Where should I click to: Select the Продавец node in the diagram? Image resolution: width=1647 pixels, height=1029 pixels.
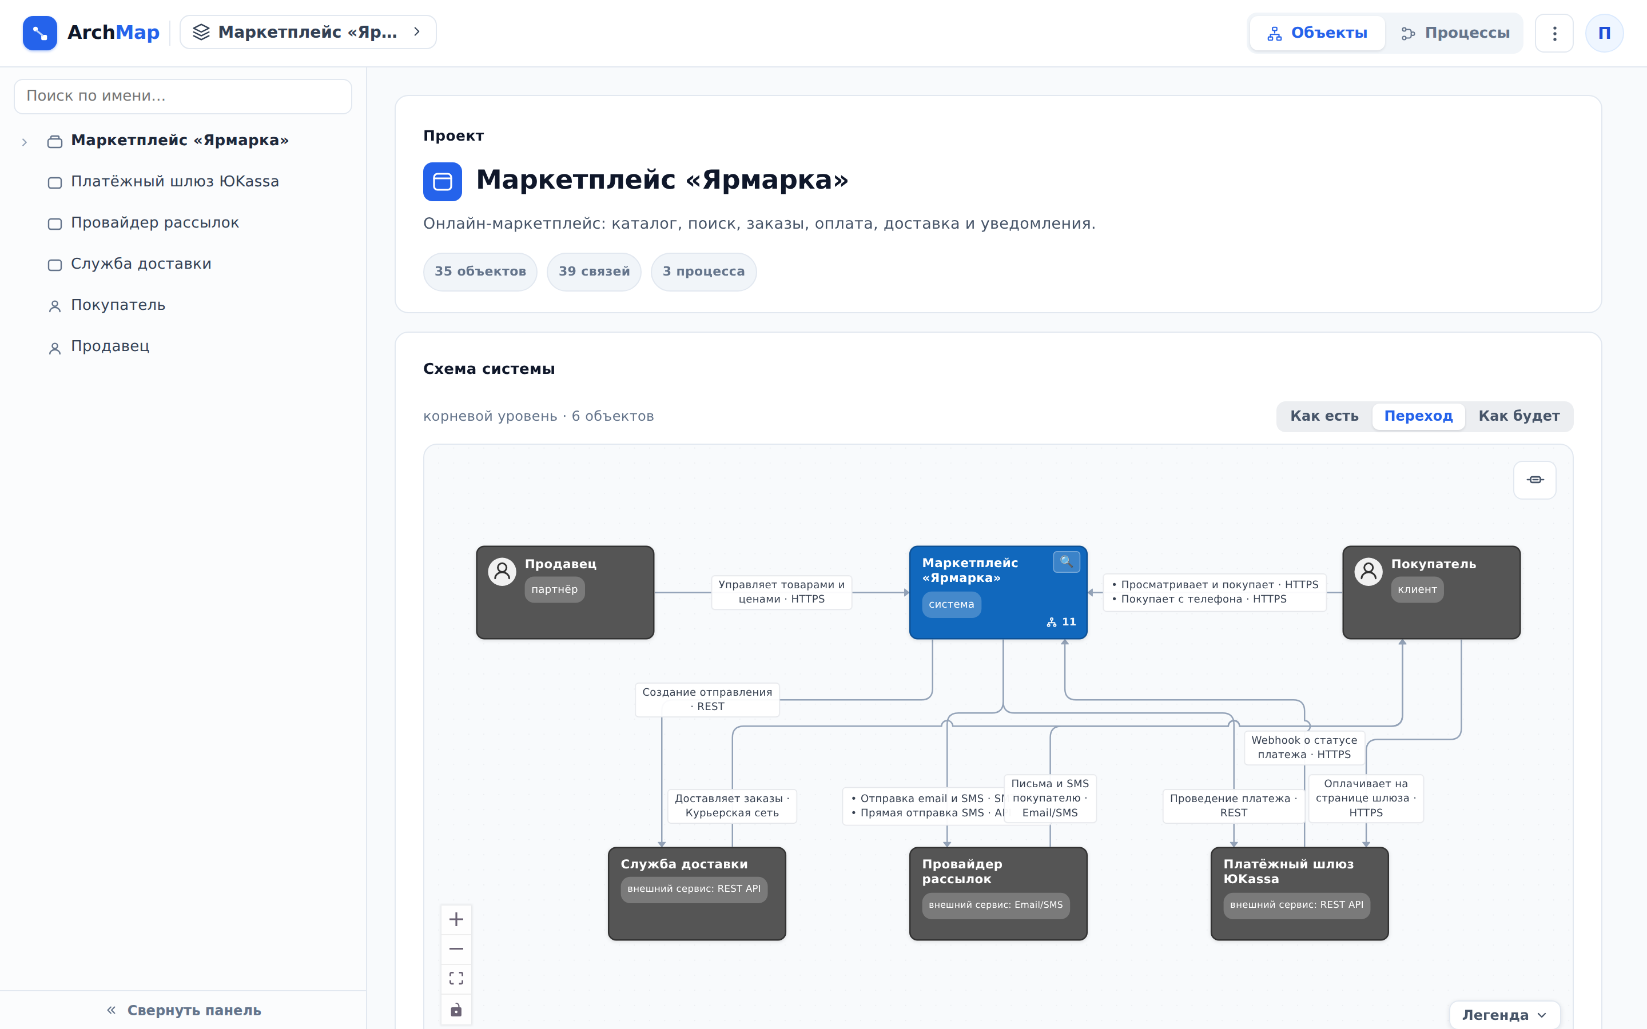565,592
